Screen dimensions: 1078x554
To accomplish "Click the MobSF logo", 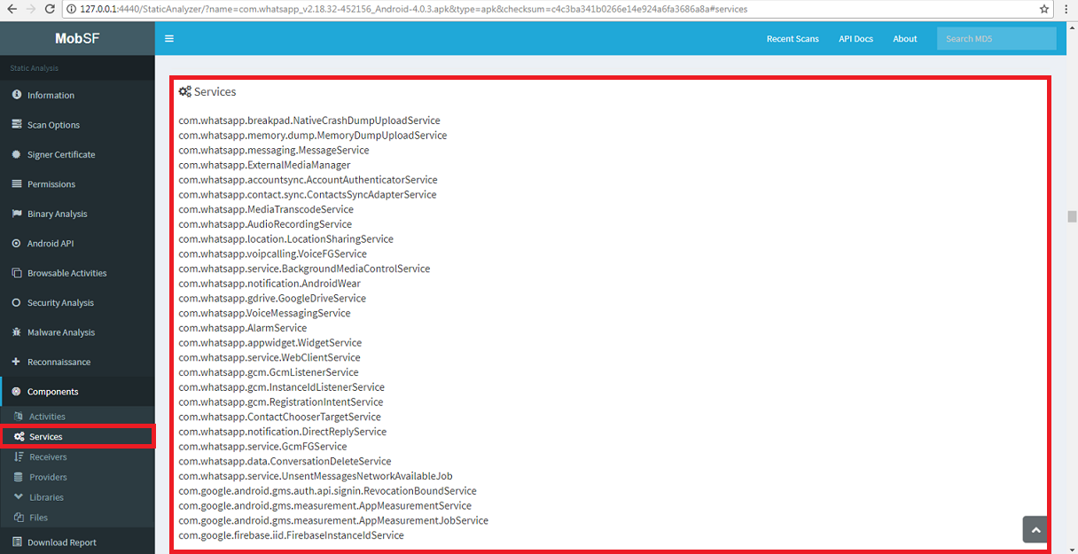I will pyautogui.click(x=77, y=39).
